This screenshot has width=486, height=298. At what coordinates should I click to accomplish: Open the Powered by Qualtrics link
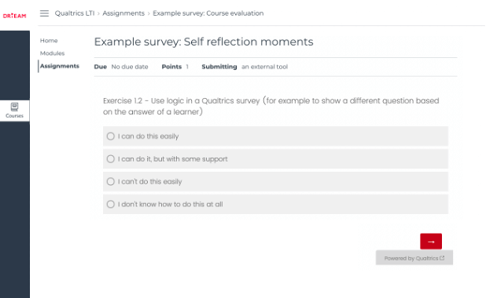pyautogui.click(x=414, y=258)
